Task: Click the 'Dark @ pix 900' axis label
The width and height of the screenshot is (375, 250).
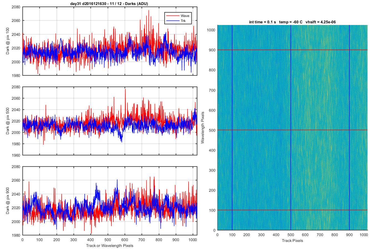Action: [8, 201]
